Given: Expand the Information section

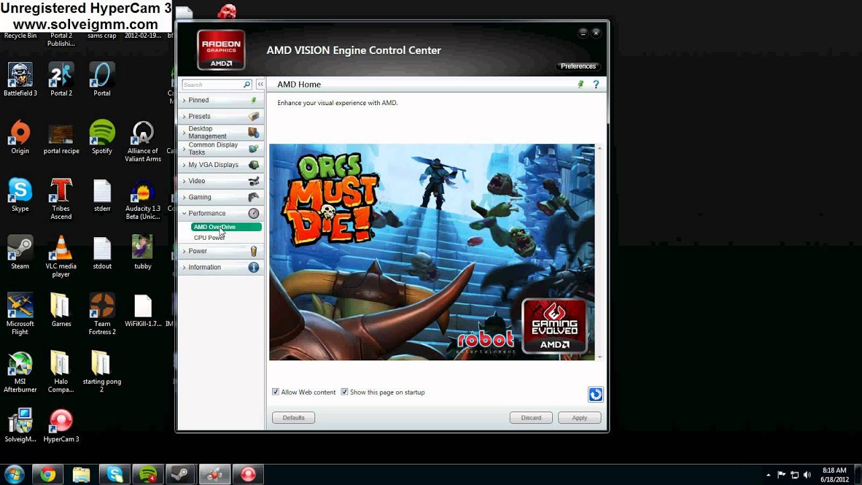Looking at the screenshot, I should click(220, 267).
